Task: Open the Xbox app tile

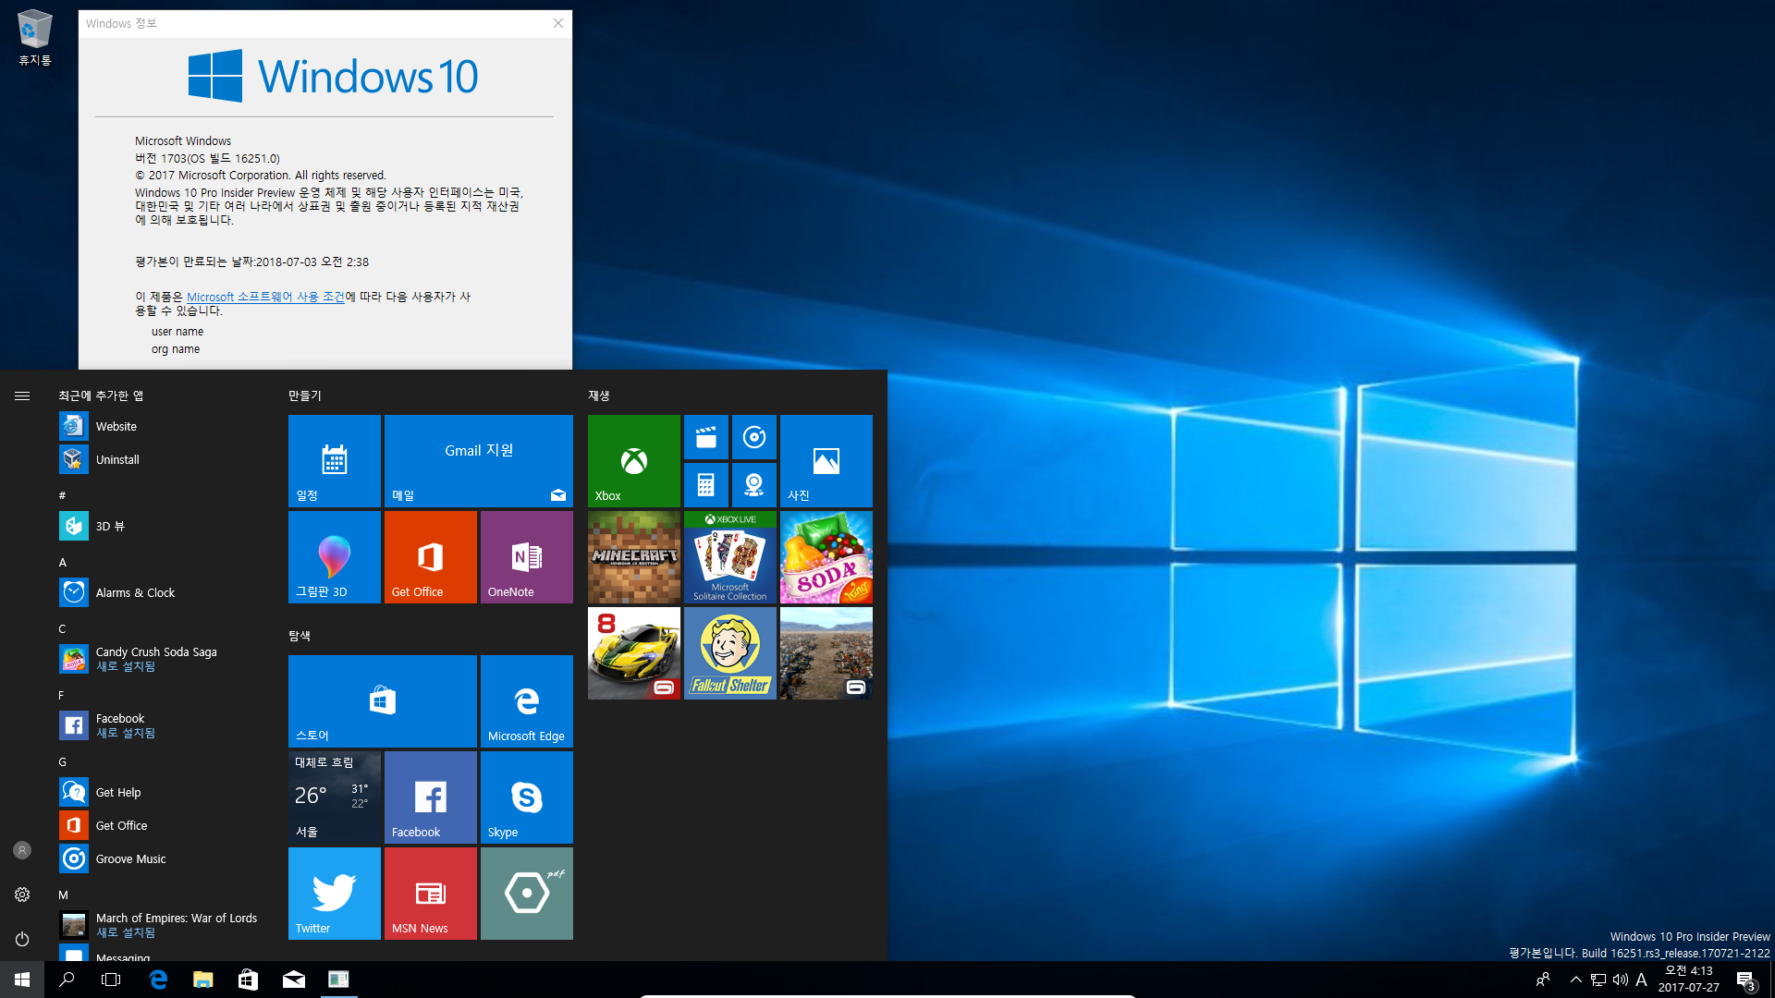Action: click(x=632, y=458)
